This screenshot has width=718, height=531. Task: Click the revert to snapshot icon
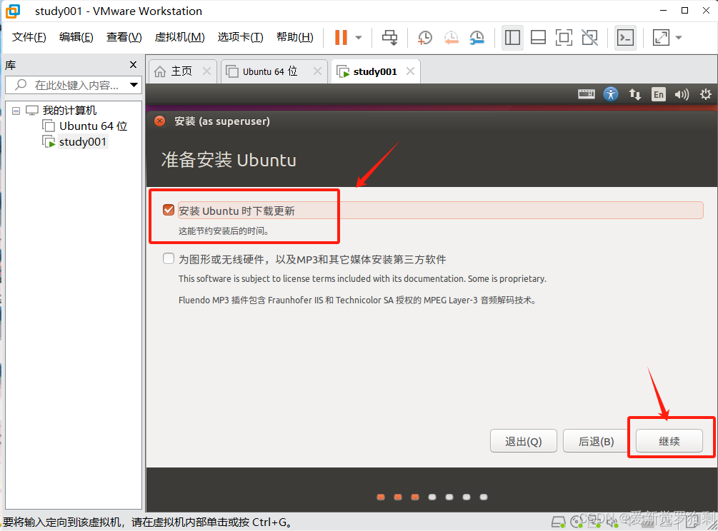point(451,38)
